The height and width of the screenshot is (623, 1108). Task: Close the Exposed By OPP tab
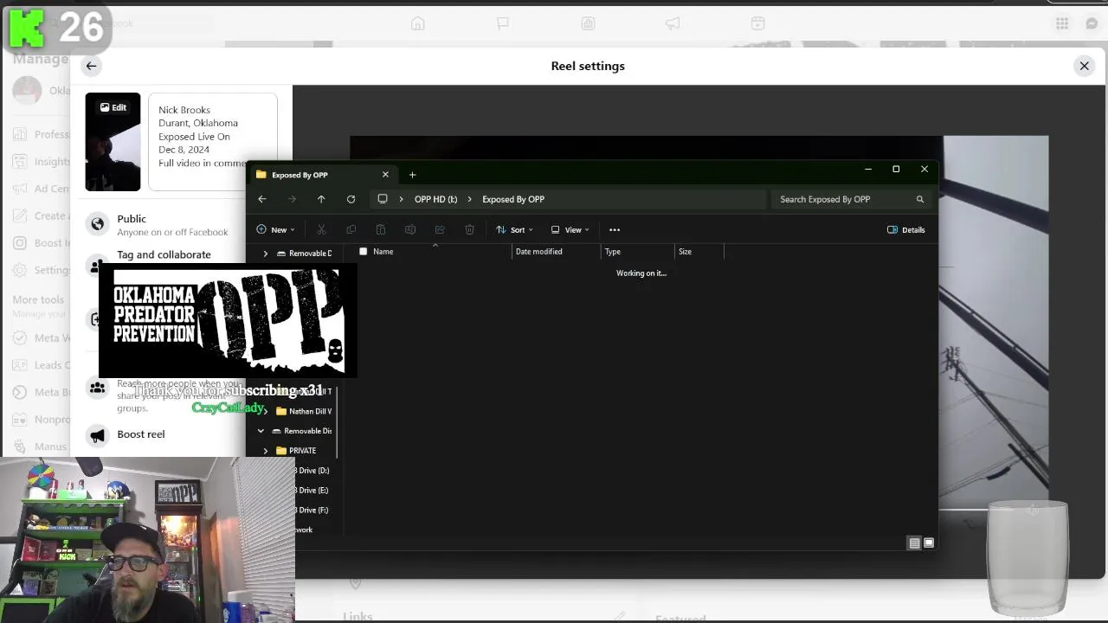point(385,175)
